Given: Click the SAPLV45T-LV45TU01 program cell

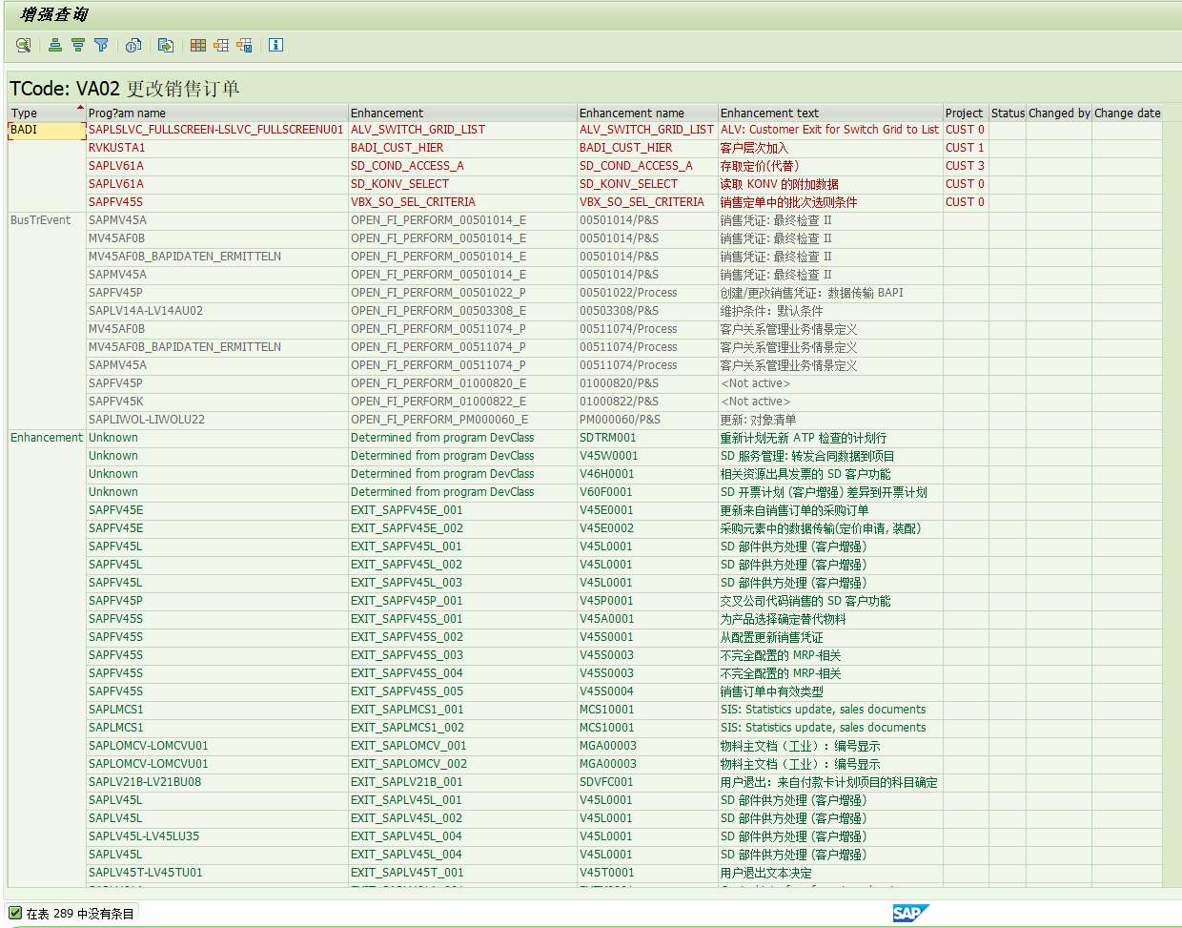Looking at the screenshot, I should click(x=216, y=873).
